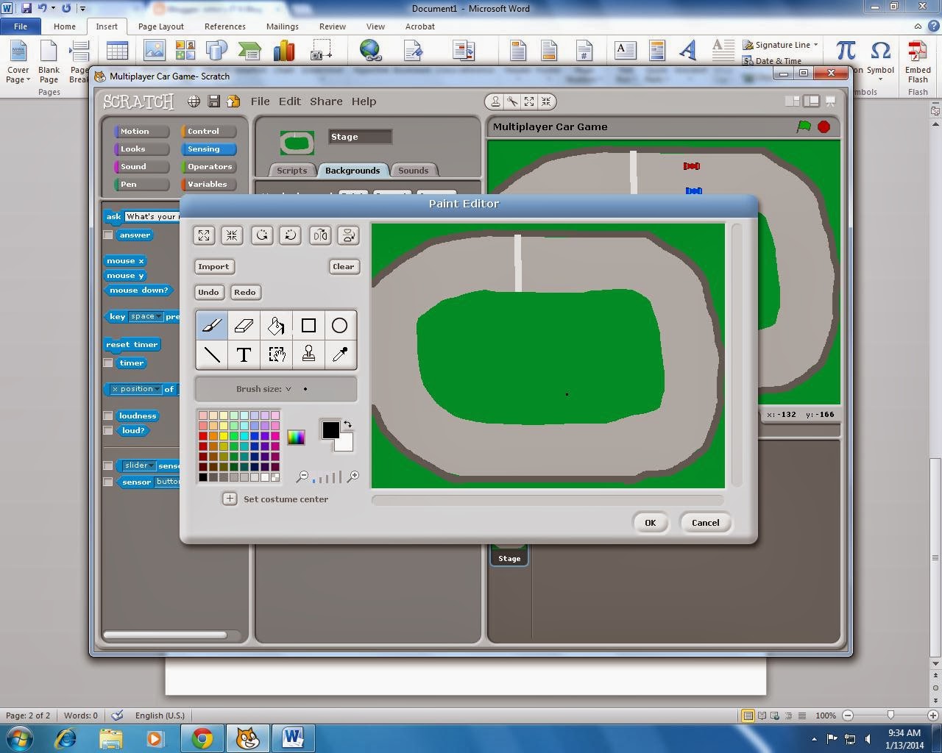Flip the drawing horizontally

click(x=319, y=235)
